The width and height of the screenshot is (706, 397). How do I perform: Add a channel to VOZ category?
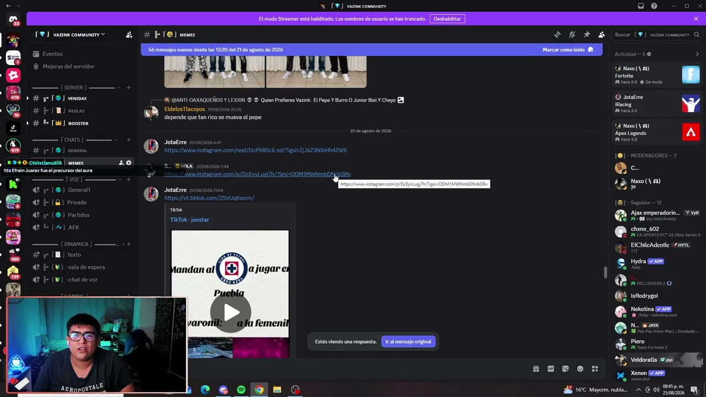click(129, 179)
